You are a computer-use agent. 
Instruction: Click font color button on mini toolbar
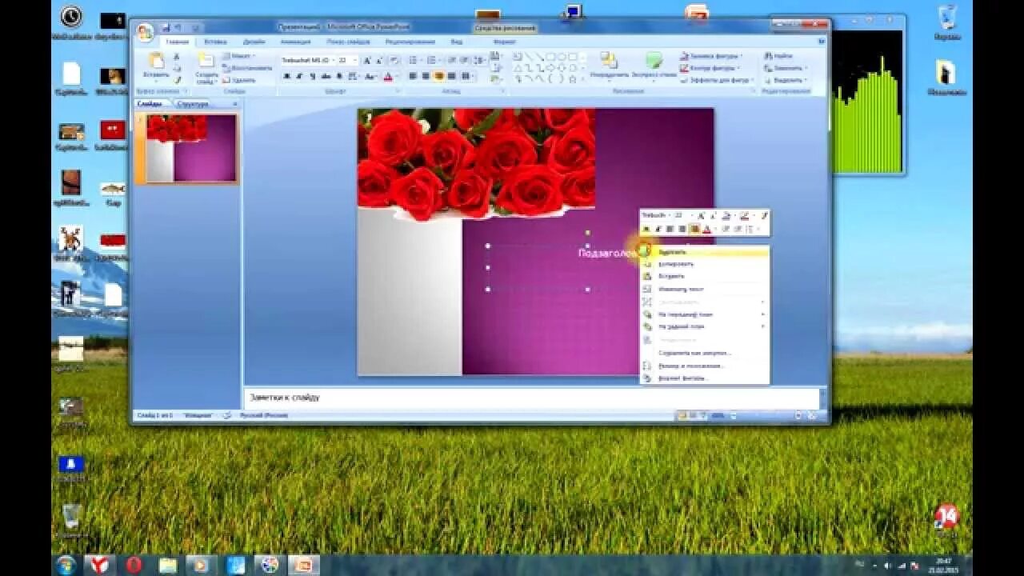click(706, 229)
